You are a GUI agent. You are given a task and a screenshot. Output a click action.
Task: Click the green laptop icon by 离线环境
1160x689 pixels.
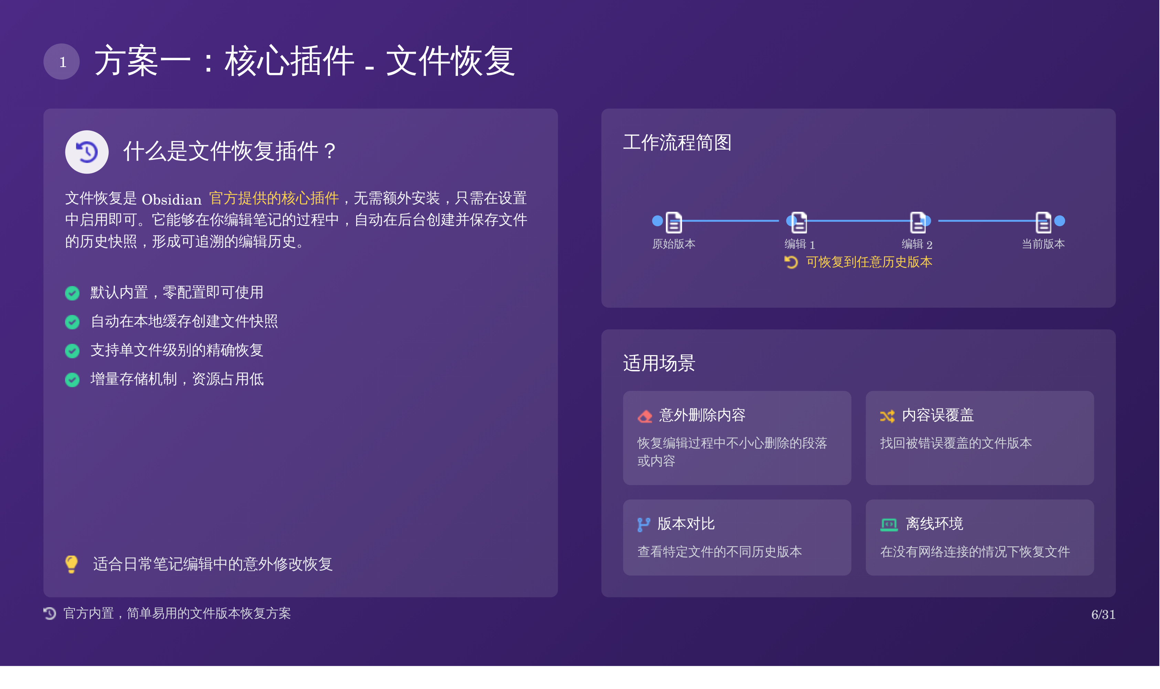(x=889, y=525)
